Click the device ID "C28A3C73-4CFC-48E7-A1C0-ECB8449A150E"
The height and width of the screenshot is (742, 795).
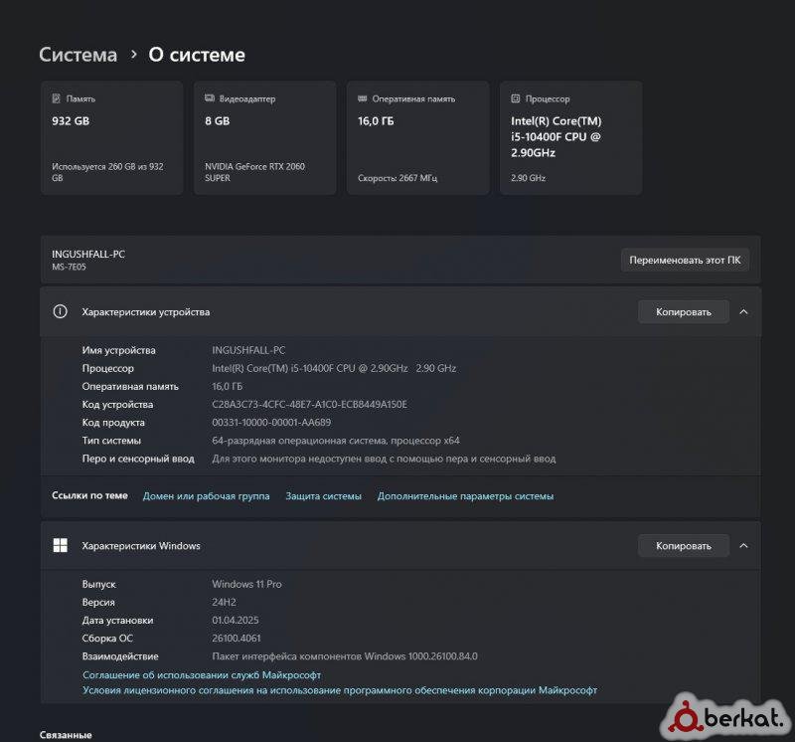tap(309, 405)
